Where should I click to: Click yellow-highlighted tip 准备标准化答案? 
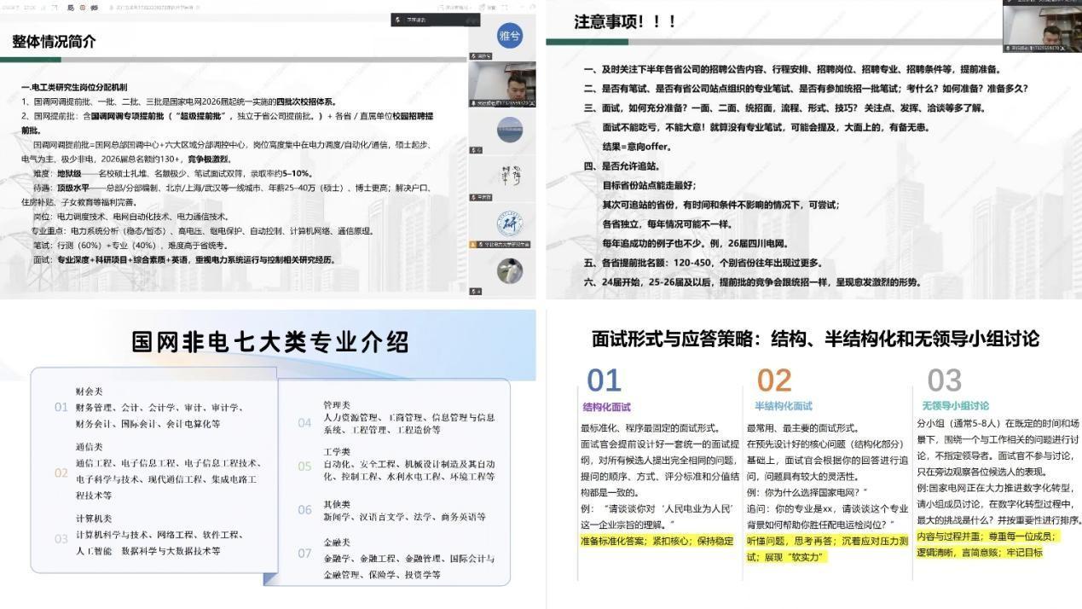point(657,540)
